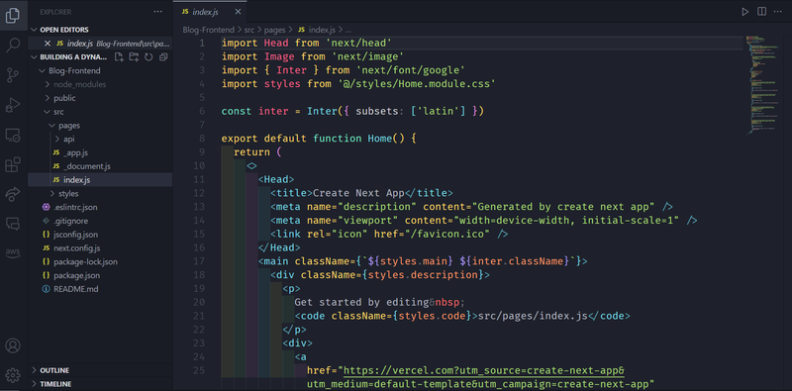Open the Explorer view in activity bar

point(13,15)
